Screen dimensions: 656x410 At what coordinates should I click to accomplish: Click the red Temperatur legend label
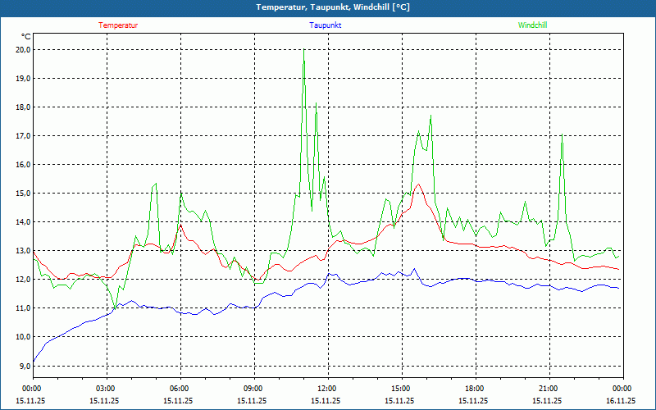118,25
